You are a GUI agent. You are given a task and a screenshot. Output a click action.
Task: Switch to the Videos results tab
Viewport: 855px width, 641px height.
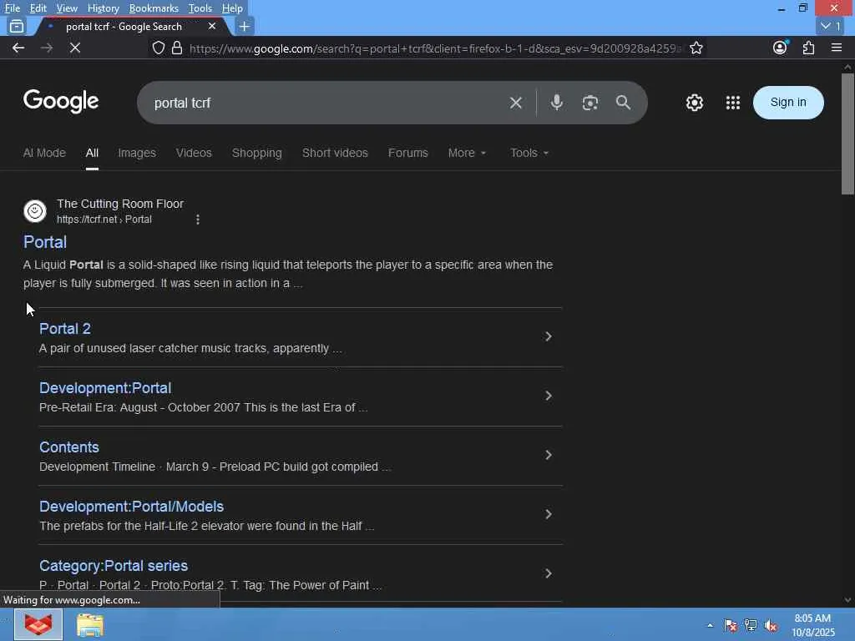194,153
